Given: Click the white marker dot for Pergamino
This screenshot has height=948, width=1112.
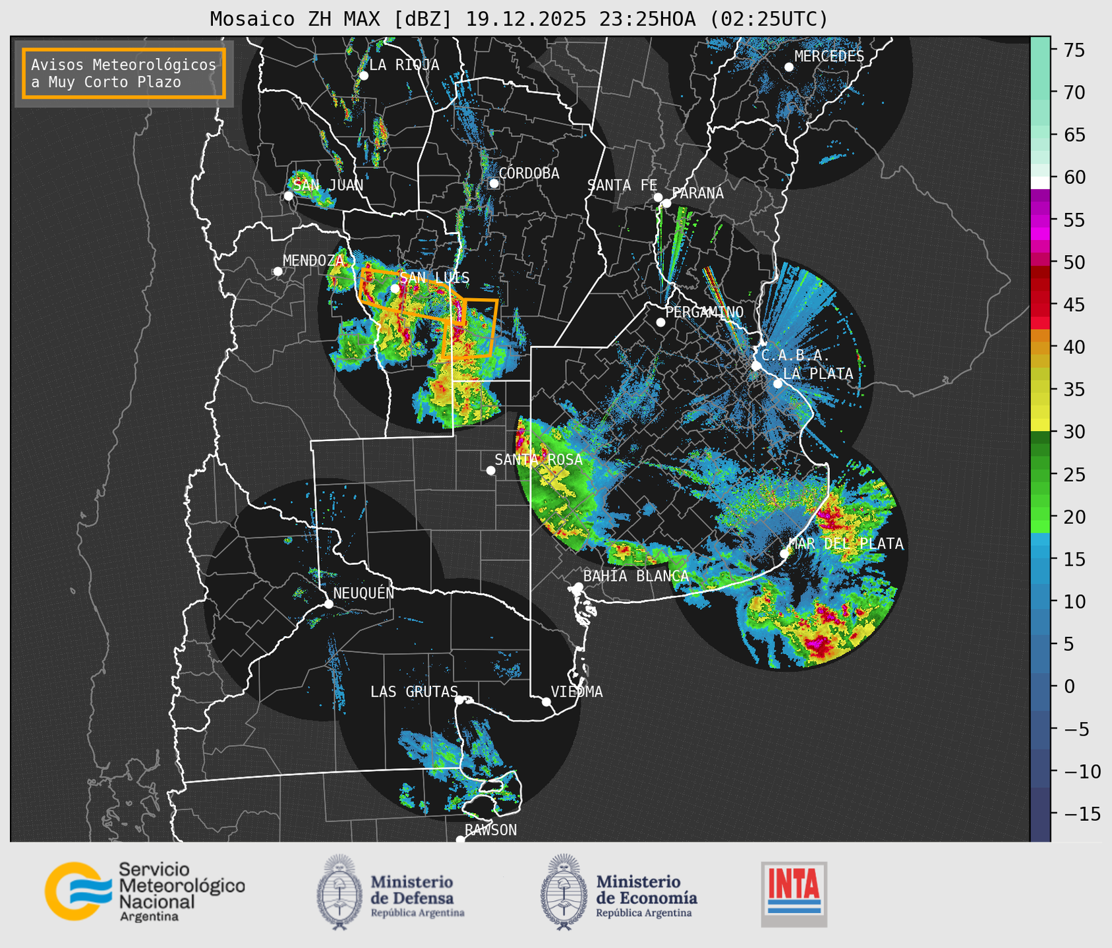Looking at the screenshot, I should coord(660,322).
